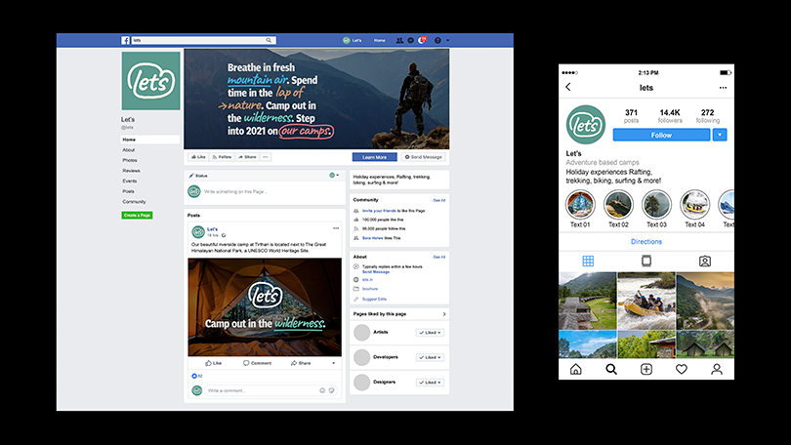This screenshot has width=791, height=445.
Task: Select Community in page sidebar
Action: coord(134,202)
